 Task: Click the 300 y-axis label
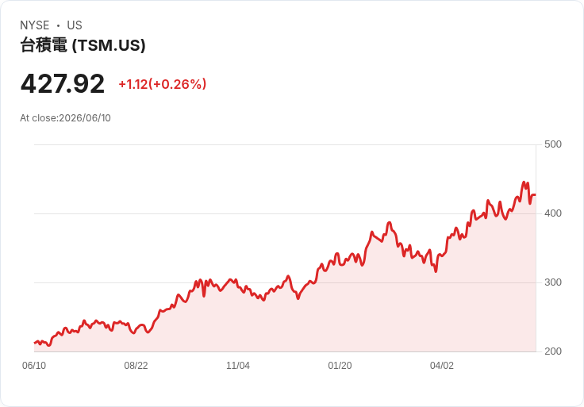pyautogui.click(x=553, y=282)
